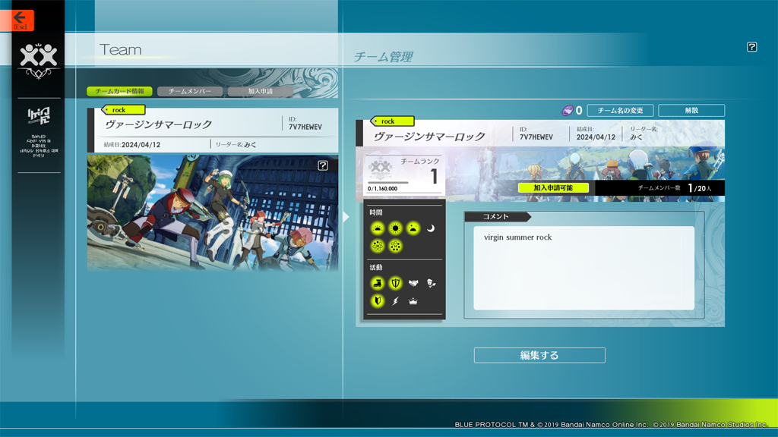Open the help icon at top right
This screenshot has width=778, height=437.
pyautogui.click(x=751, y=47)
